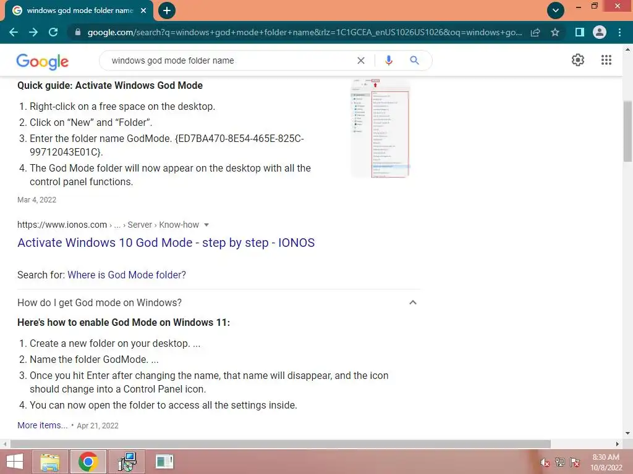Open the tab search dropdown

click(x=556, y=10)
